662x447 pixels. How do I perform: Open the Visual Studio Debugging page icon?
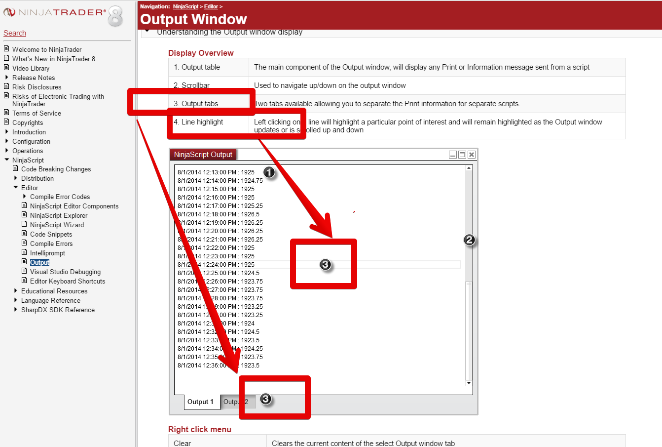(x=24, y=271)
